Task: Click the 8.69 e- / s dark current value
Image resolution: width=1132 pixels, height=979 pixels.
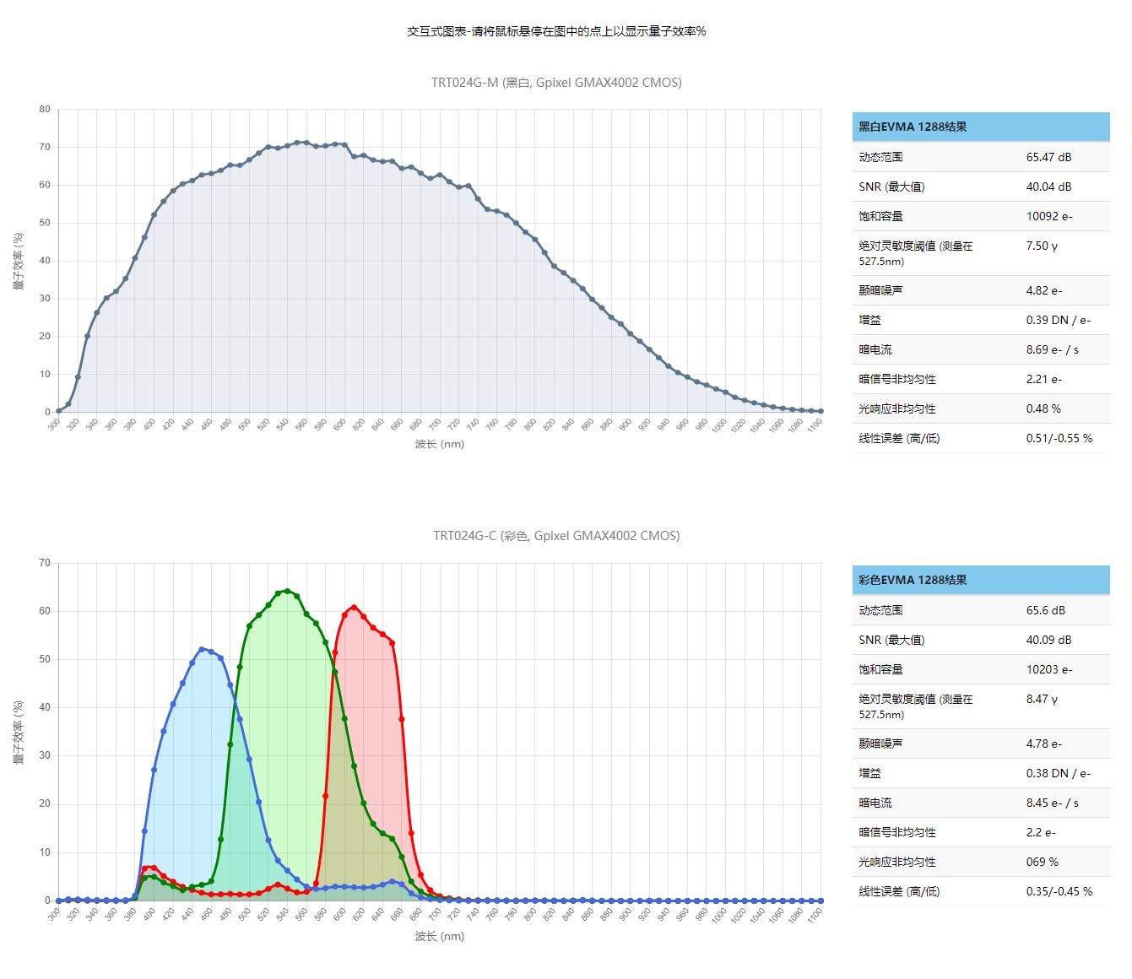Action: pyautogui.click(x=1052, y=349)
